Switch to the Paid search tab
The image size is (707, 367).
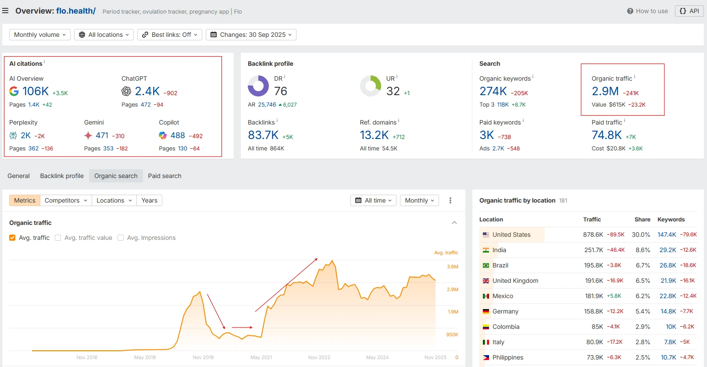pos(164,176)
